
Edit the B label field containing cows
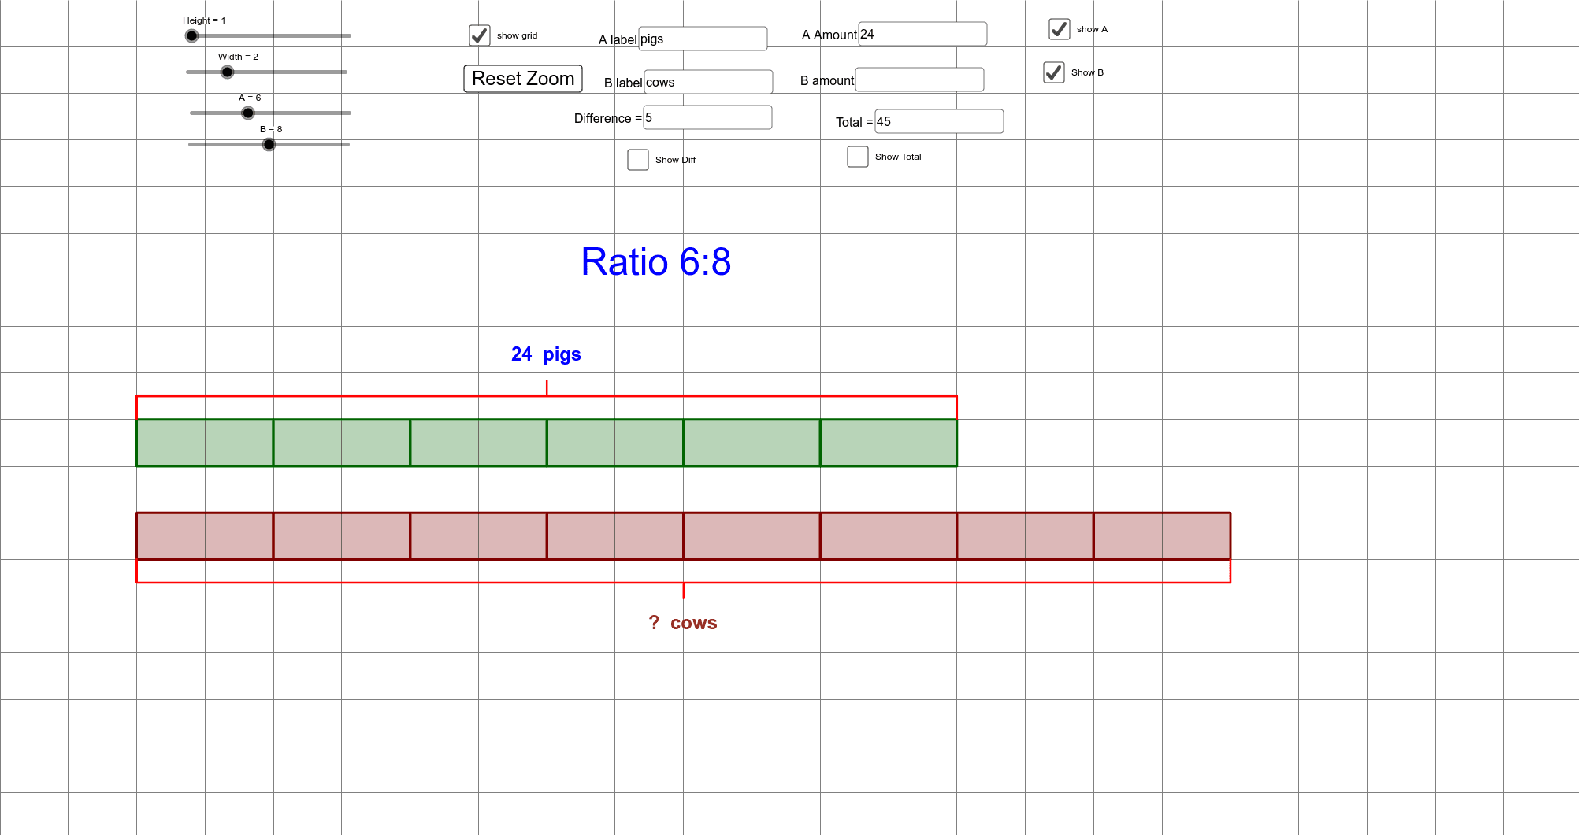click(707, 81)
